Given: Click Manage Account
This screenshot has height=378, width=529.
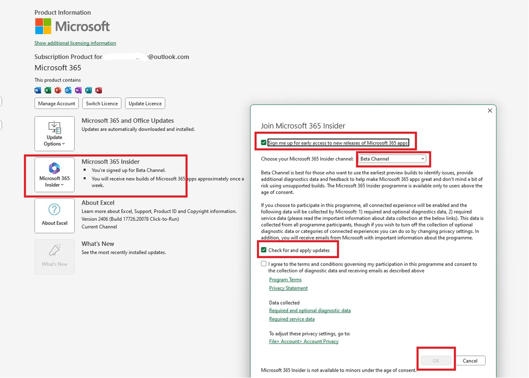Looking at the screenshot, I should click(x=56, y=104).
